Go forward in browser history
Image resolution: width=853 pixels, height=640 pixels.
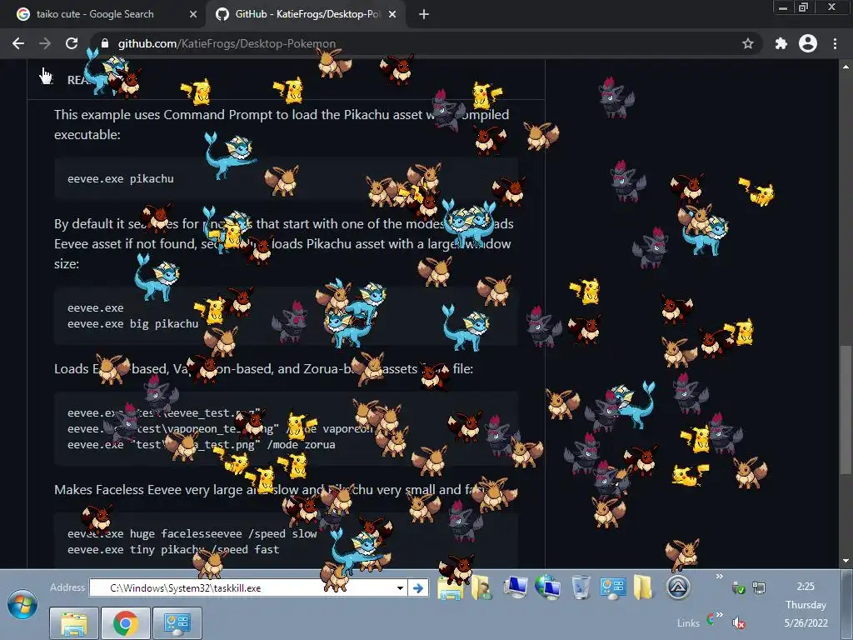(45, 43)
